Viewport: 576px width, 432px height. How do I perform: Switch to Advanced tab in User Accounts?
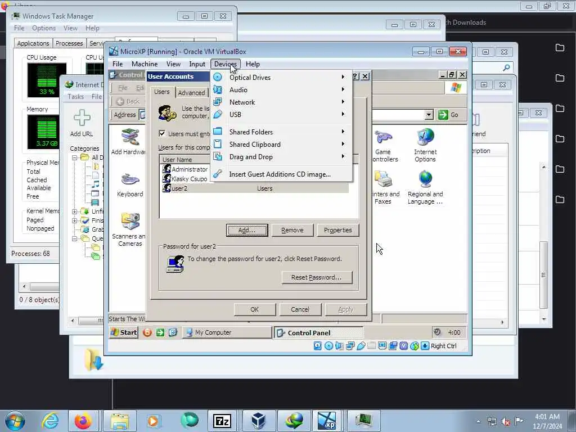click(x=191, y=93)
